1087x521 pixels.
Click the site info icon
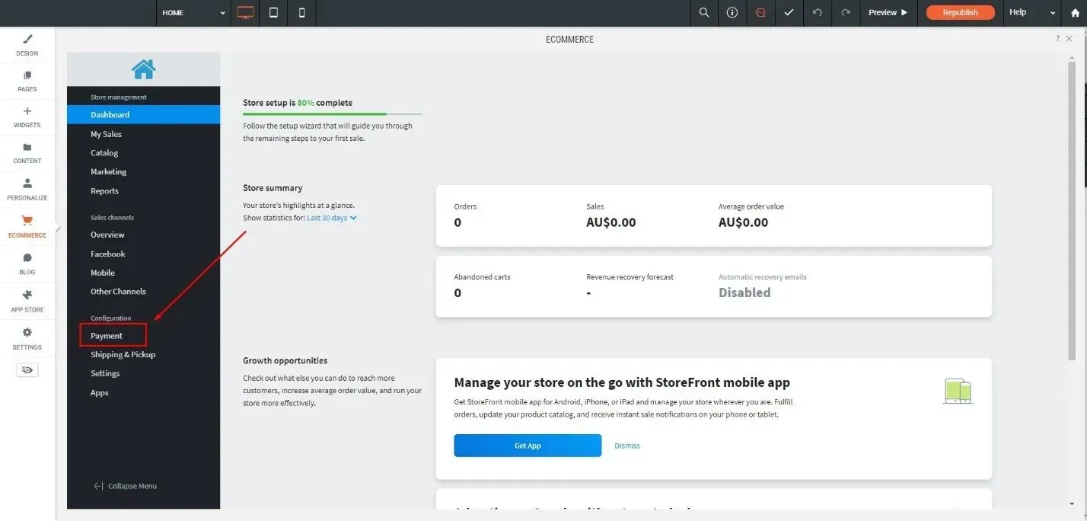pos(732,13)
